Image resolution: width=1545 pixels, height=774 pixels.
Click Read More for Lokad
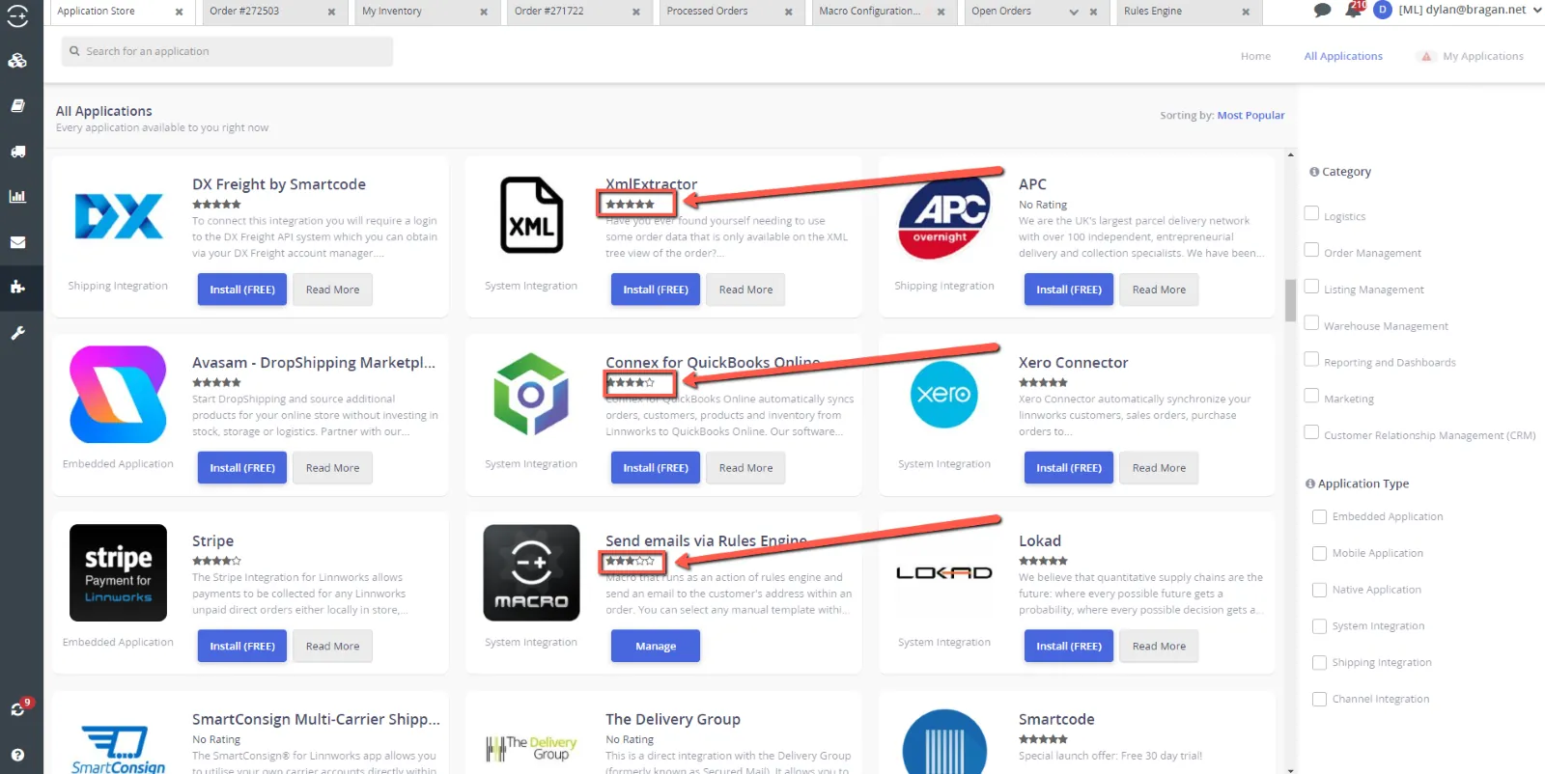point(1159,647)
